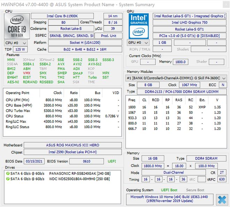Click the Intel Z590 chipset field
This screenshot has height=207, width=230.
(x=72, y=152)
